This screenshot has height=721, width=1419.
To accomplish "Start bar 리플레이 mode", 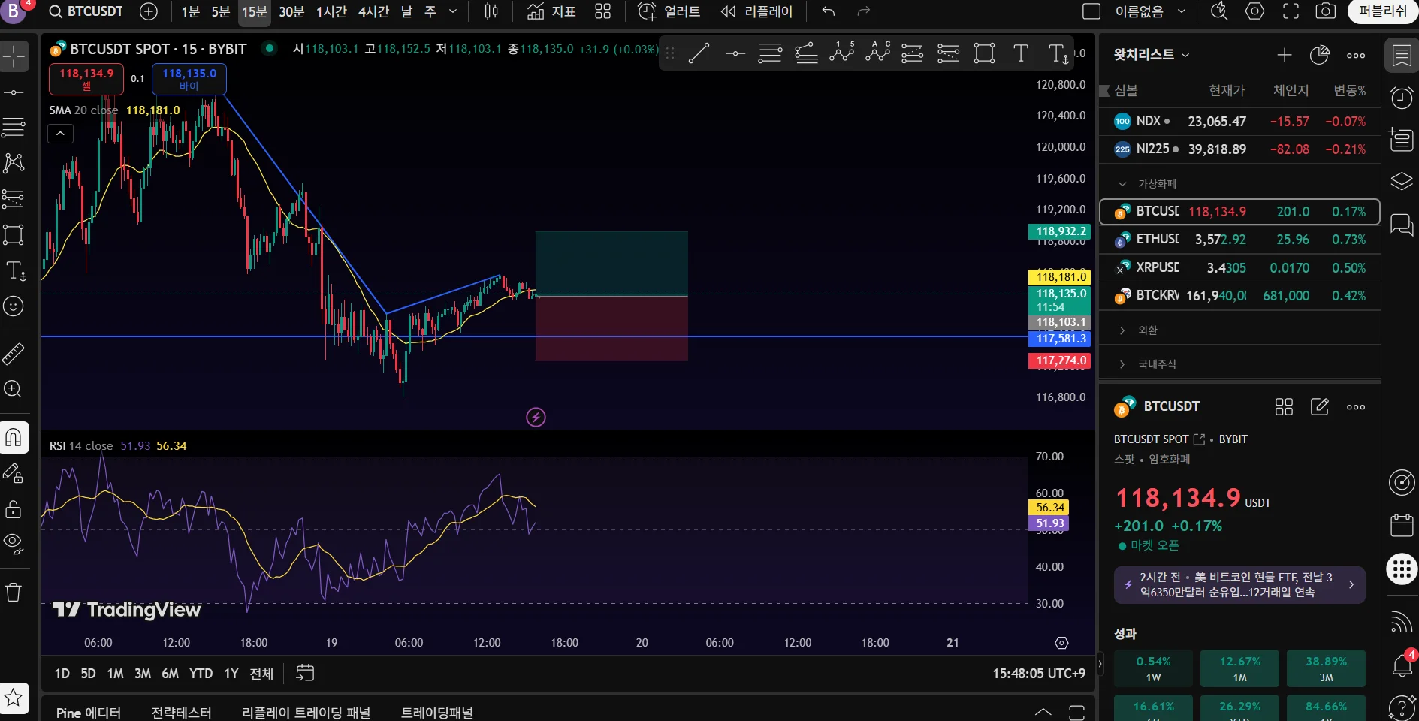I will [x=756, y=11].
